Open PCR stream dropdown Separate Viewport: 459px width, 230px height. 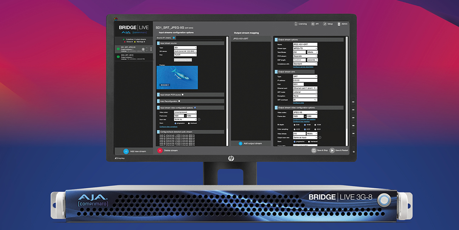pyautogui.click(x=305, y=56)
